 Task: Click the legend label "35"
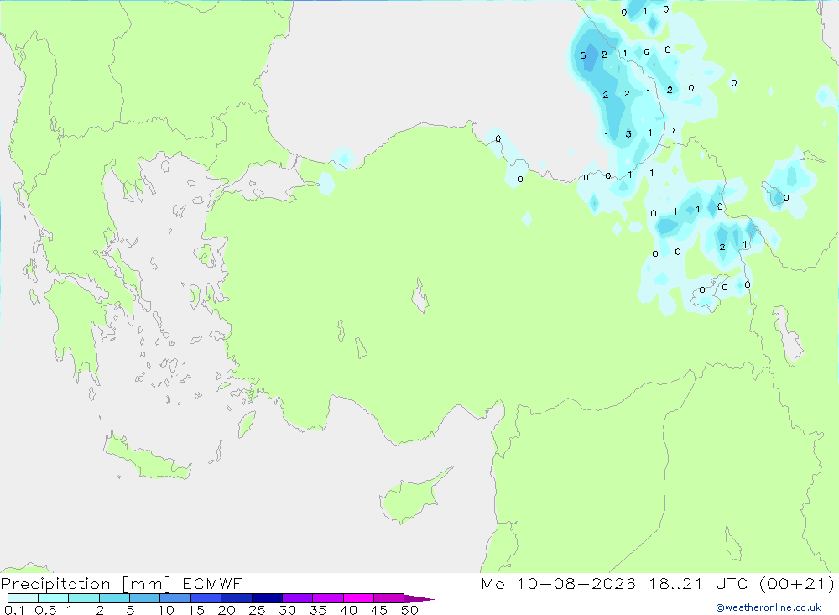pos(318,610)
